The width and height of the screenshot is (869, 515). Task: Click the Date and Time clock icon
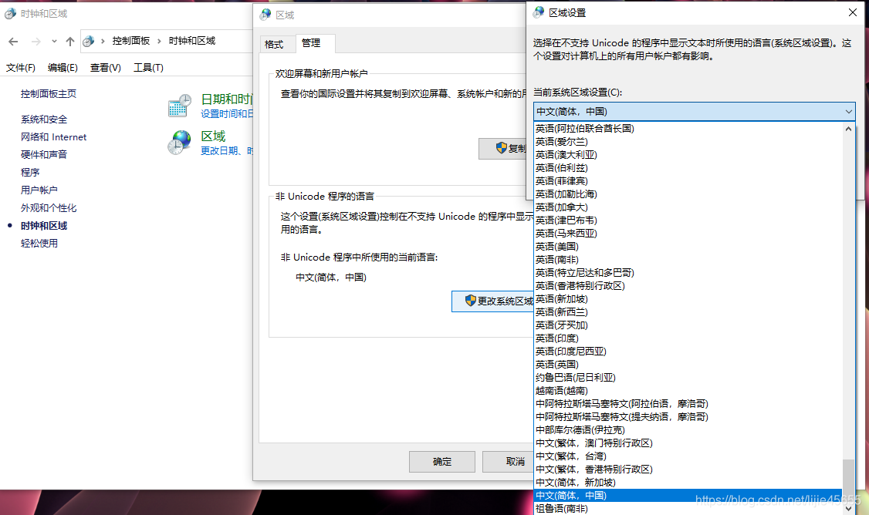(180, 105)
